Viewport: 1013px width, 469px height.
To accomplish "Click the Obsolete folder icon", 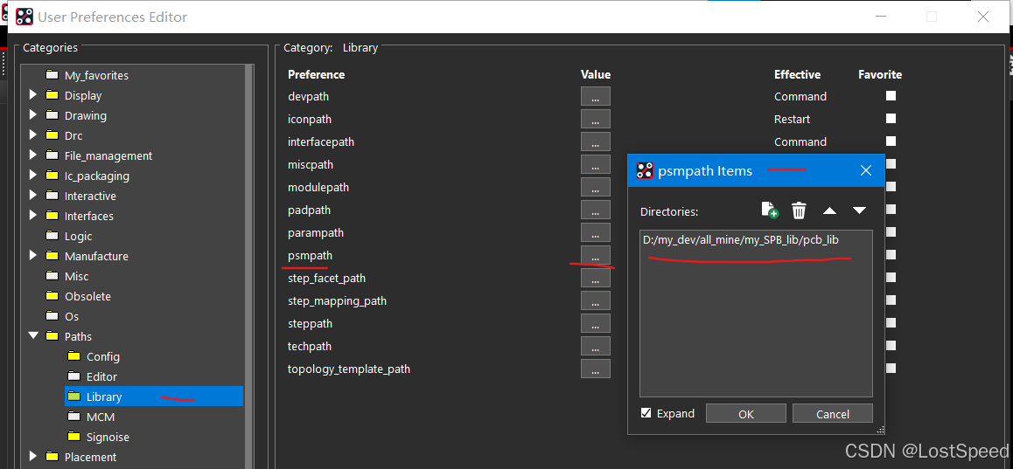I will coord(52,295).
